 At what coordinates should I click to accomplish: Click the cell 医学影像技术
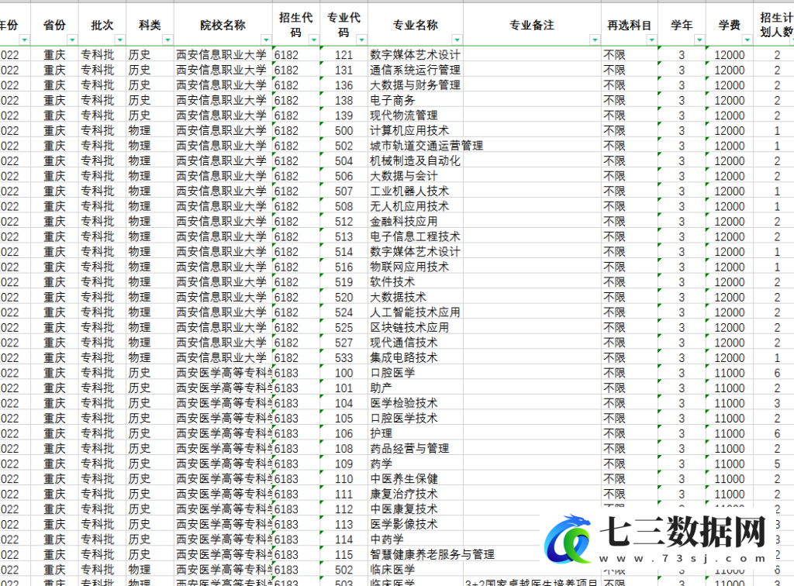coord(416,524)
